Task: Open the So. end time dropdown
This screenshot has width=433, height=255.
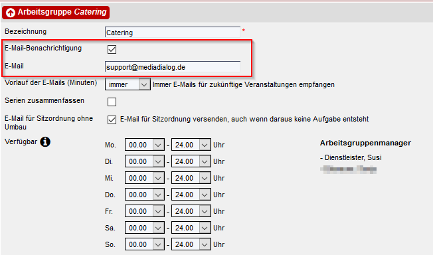Action: (191, 244)
